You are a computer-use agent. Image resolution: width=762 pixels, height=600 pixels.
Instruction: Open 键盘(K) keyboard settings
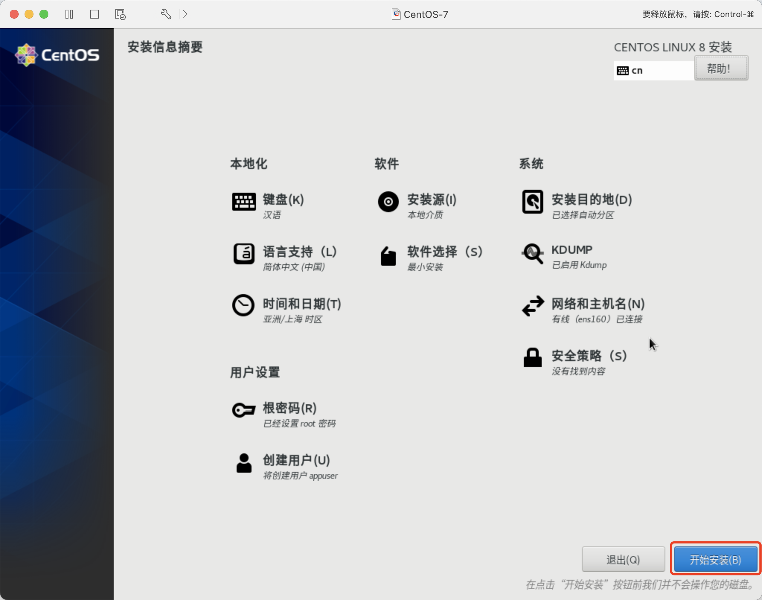[284, 200]
